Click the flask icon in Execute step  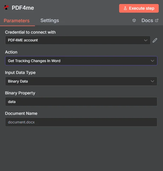point(125,8)
